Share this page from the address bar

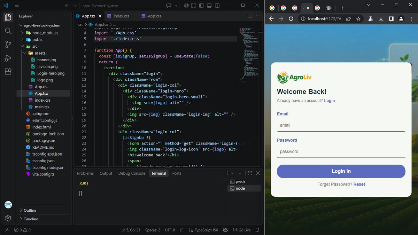coord(349,19)
